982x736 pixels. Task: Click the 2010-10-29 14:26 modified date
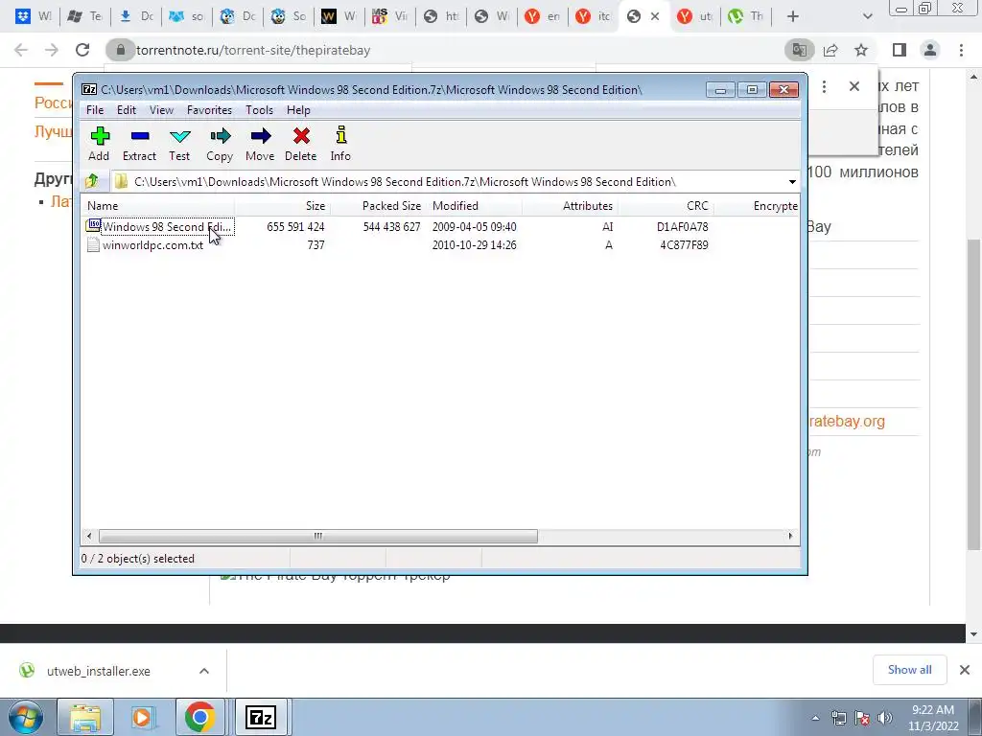coord(474,245)
